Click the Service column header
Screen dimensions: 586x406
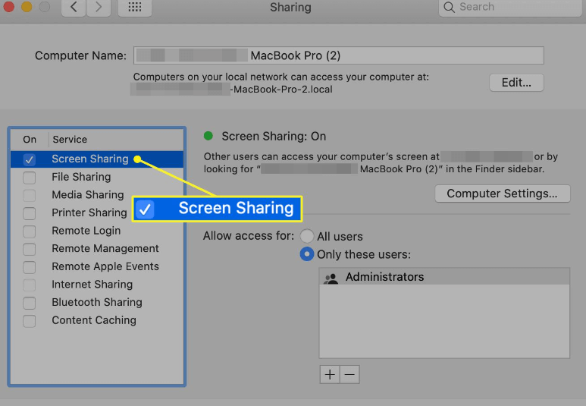pos(70,140)
